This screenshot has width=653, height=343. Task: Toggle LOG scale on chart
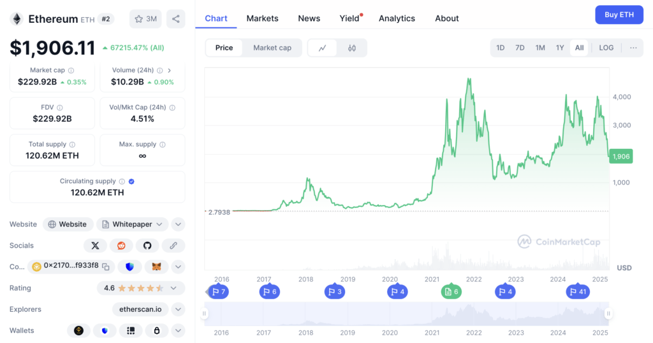pyautogui.click(x=606, y=48)
